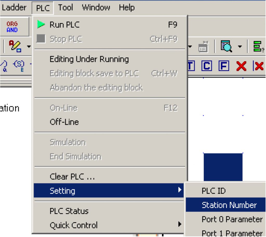Screen dimensions: 266x237
Task: Select the pencil edit comment tool
Action: point(15,46)
